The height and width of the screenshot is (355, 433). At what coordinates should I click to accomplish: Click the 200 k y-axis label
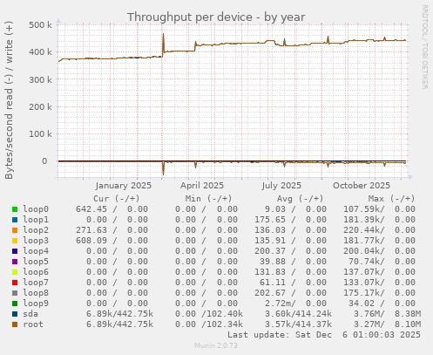click(40, 106)
